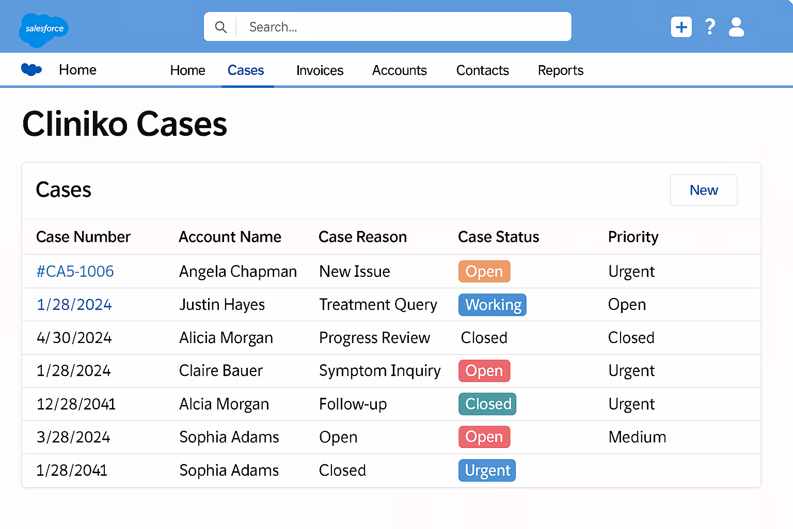Image resolution: width=793 pixels, height=529 pixels.
Task: Click the red Open badge in Medium priority row
Action: click(484, 437)
